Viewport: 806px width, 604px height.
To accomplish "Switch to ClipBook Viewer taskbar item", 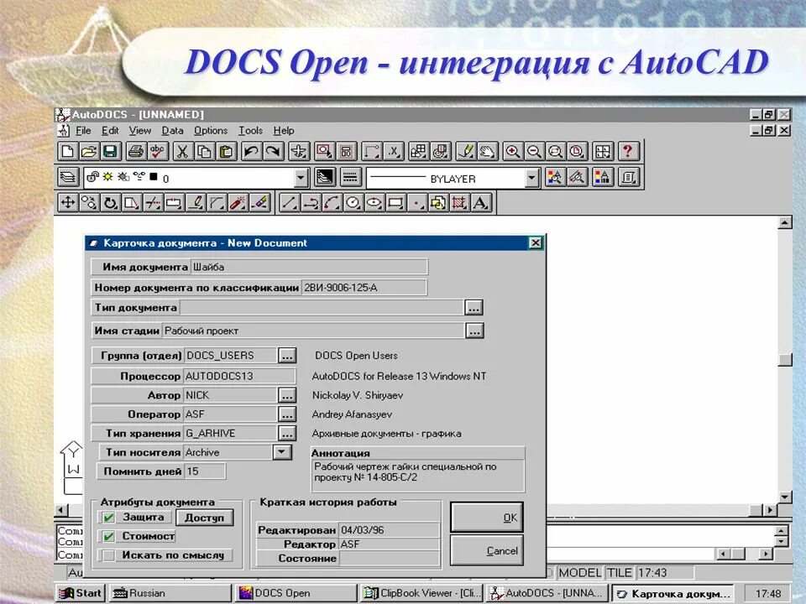I will tap(421, 593).
